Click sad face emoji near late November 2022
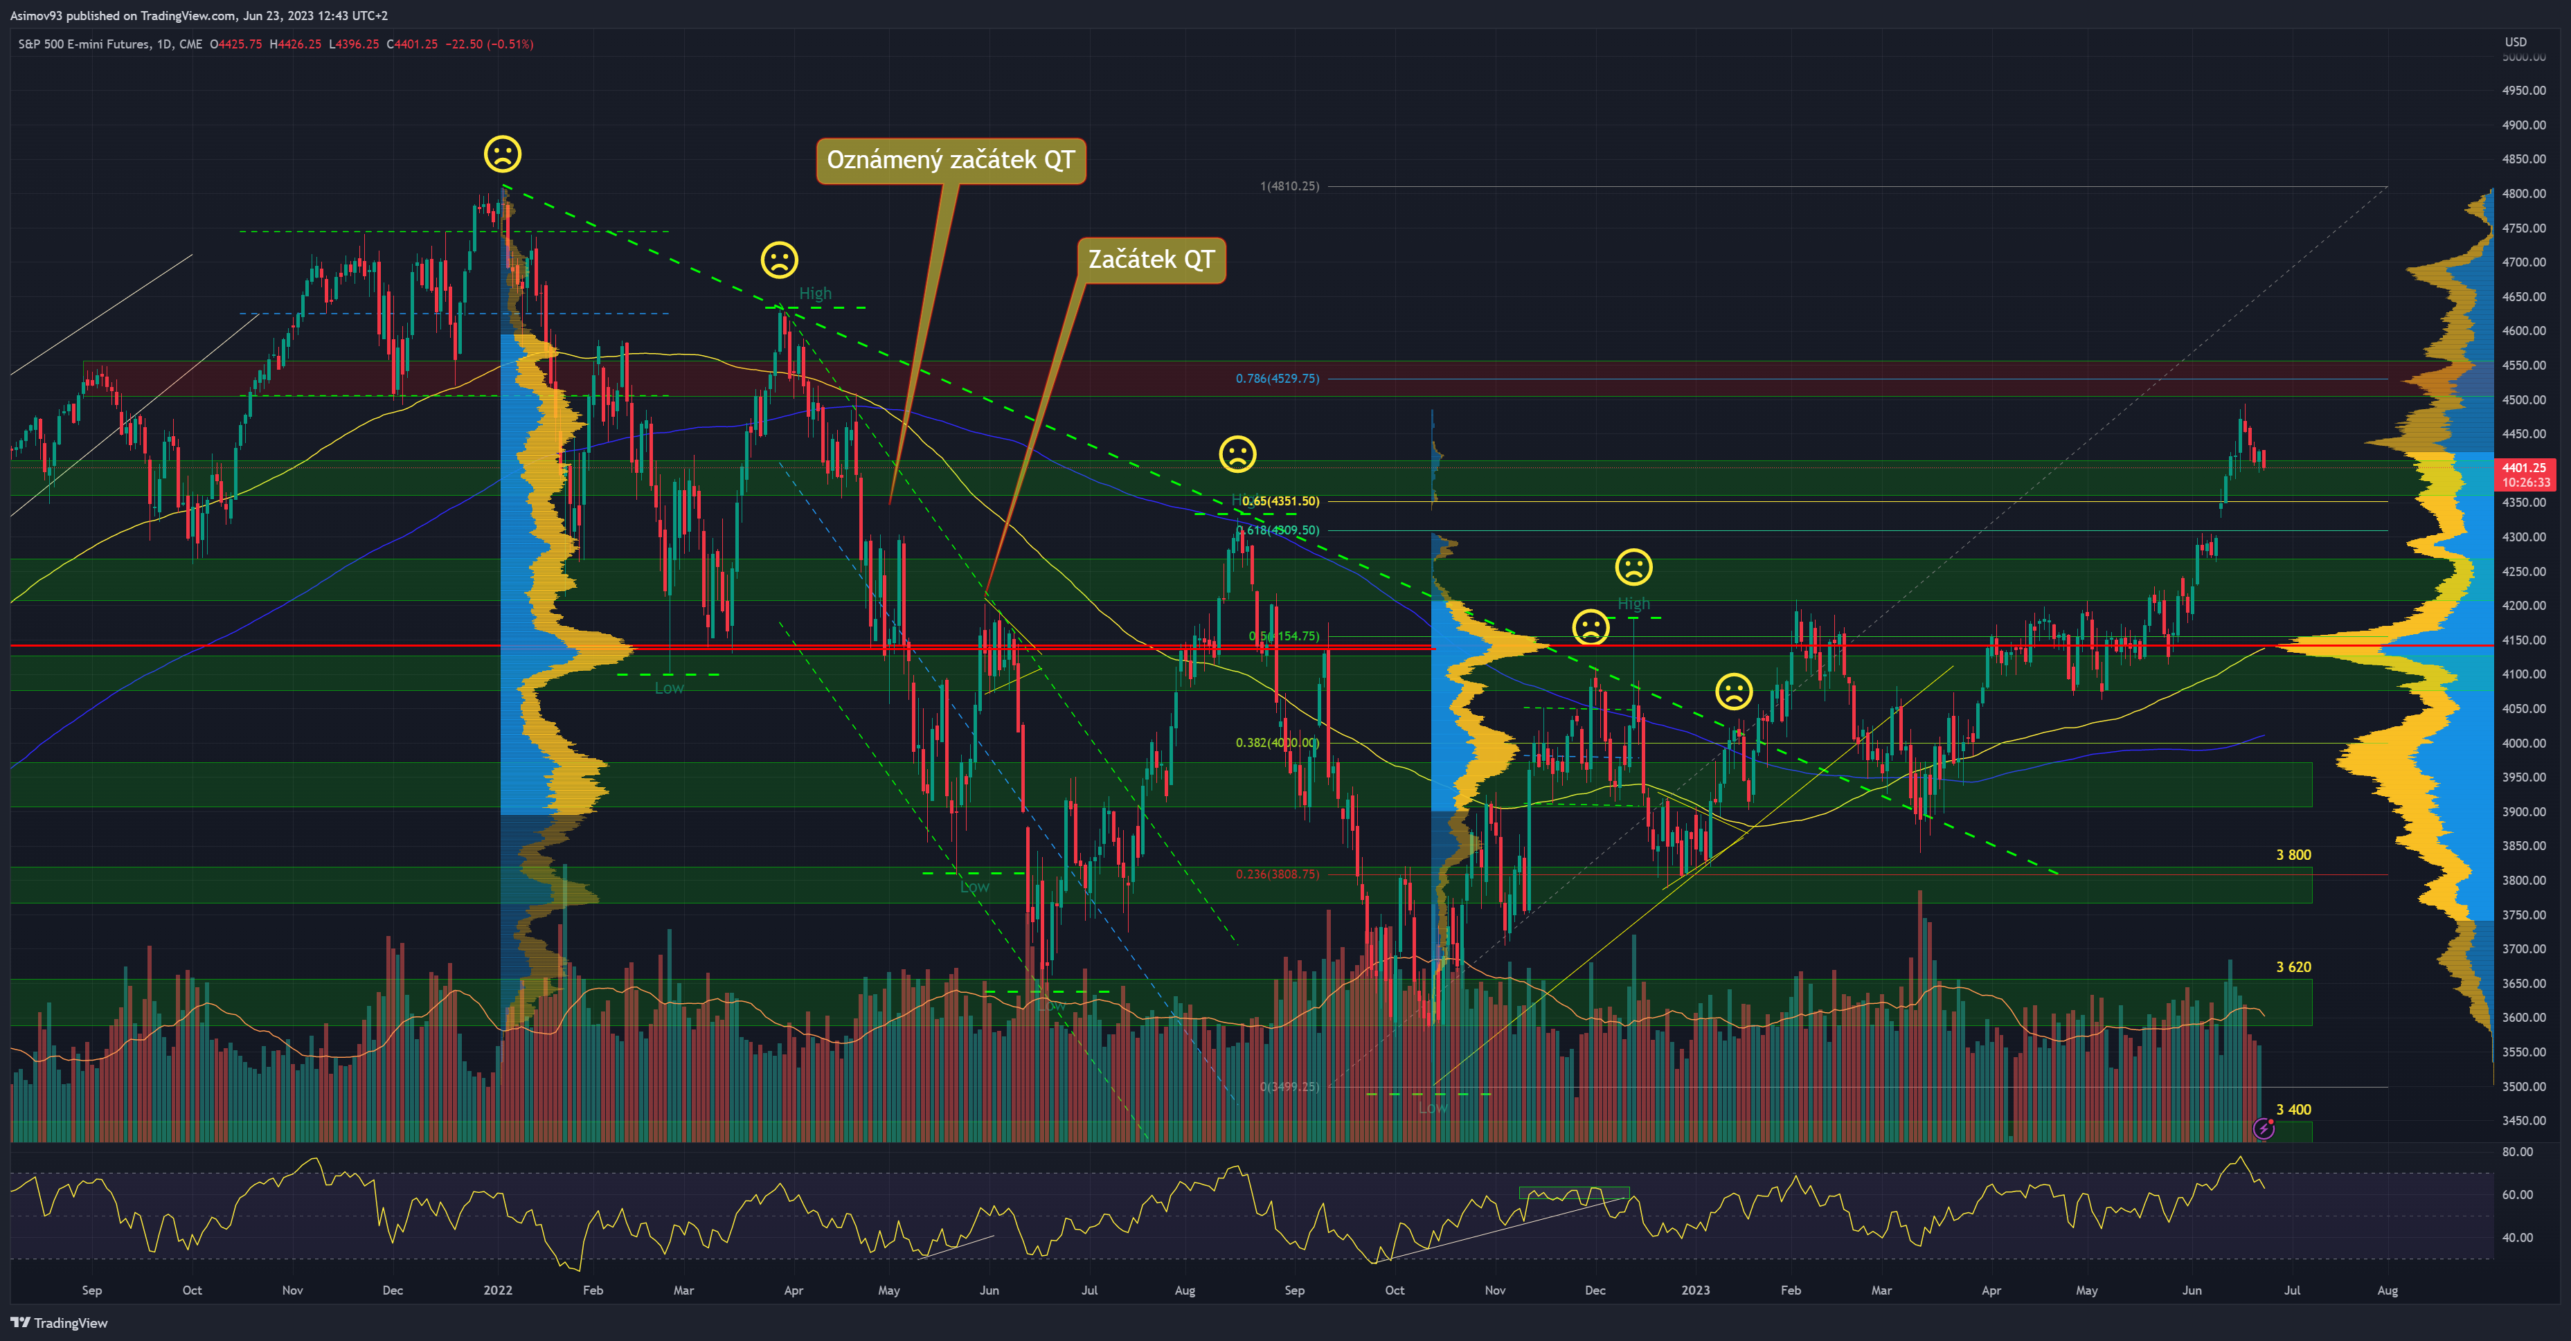 (x=1590, y=628)
